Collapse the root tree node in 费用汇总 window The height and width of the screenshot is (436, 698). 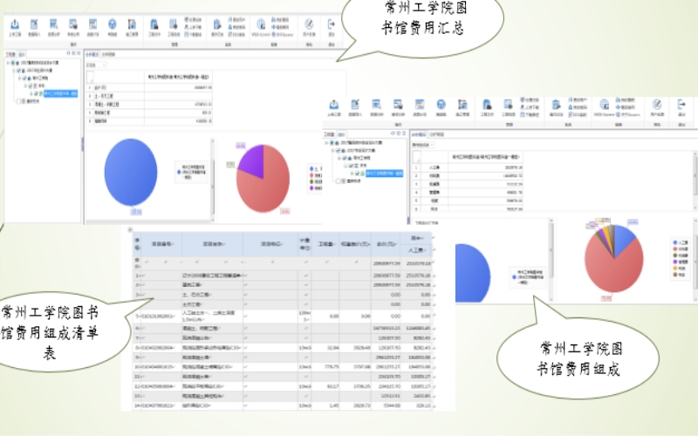pyautogui.click(x=8, y=63)
